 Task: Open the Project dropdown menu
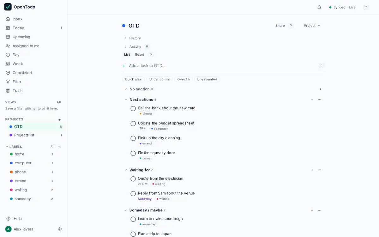(312, 26)
